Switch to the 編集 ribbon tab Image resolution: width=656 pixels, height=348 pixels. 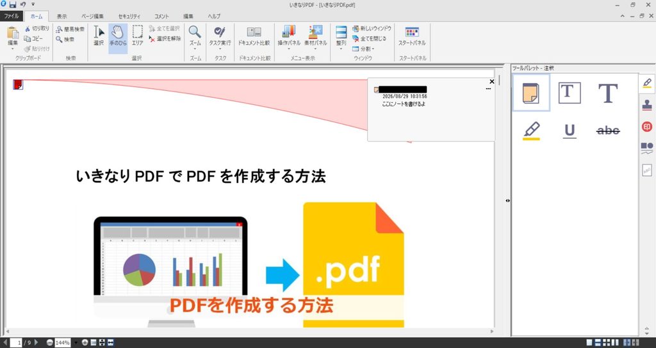point(188,16)
